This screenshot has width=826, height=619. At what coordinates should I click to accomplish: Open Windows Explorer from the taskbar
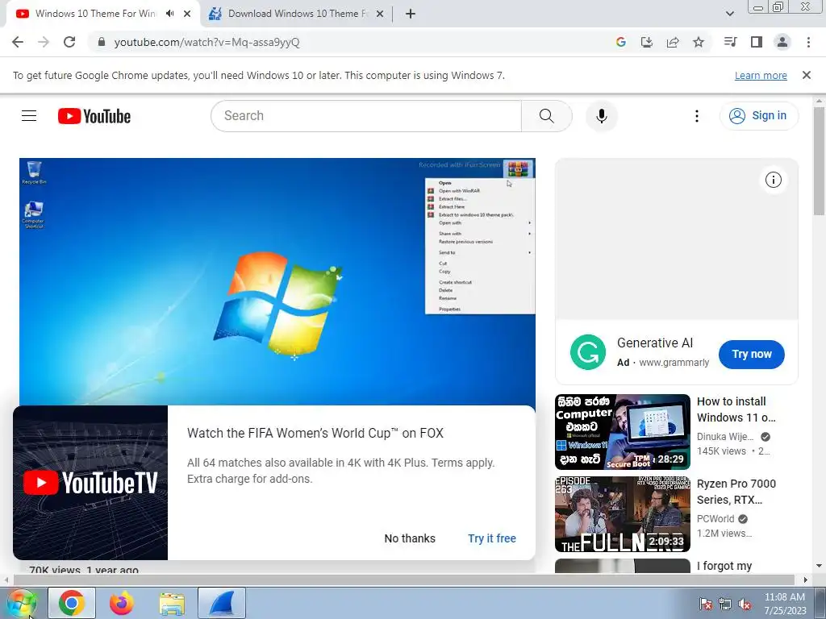172,604
